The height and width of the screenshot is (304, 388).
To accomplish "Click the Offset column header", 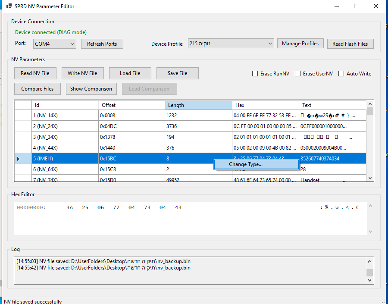I will point(131,105).
